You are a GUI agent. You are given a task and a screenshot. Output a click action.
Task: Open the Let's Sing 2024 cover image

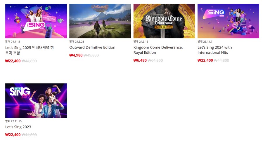coord(228,21)
